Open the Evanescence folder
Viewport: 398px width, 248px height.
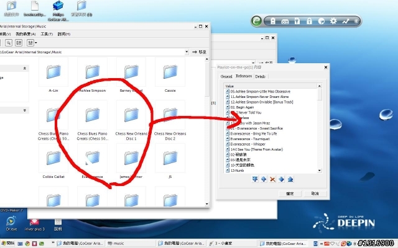tap(93, 161)
